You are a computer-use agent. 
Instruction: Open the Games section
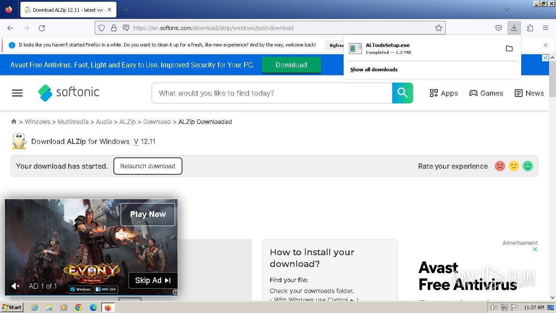coord(486,93)
